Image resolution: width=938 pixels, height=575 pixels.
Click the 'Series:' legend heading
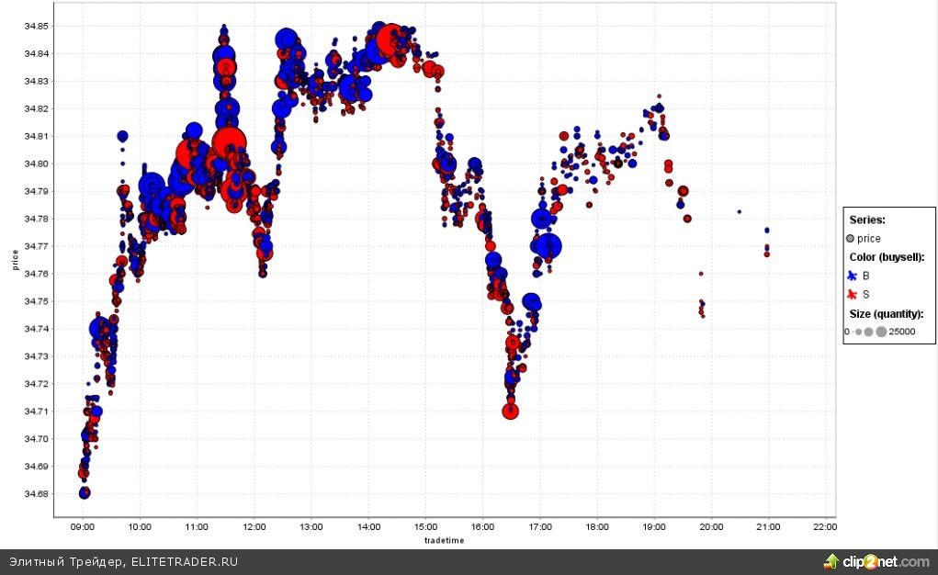[867, 220]
